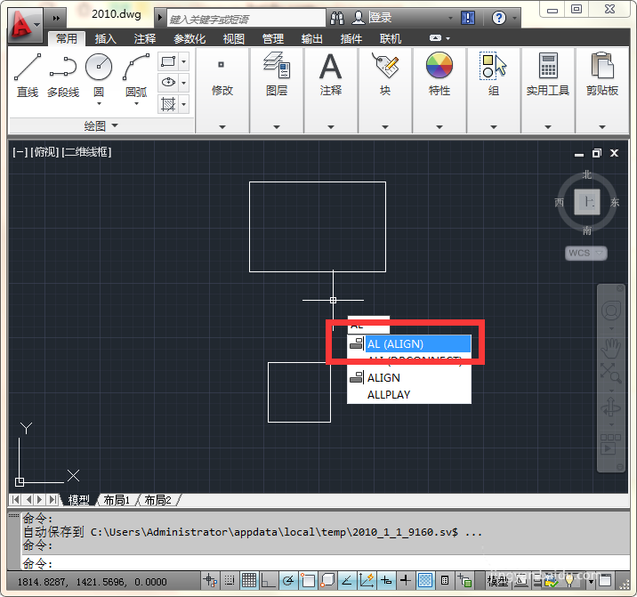Click the Block (块) panel icon
Screen dimensions: 637x597
click(x=384, y=65)
